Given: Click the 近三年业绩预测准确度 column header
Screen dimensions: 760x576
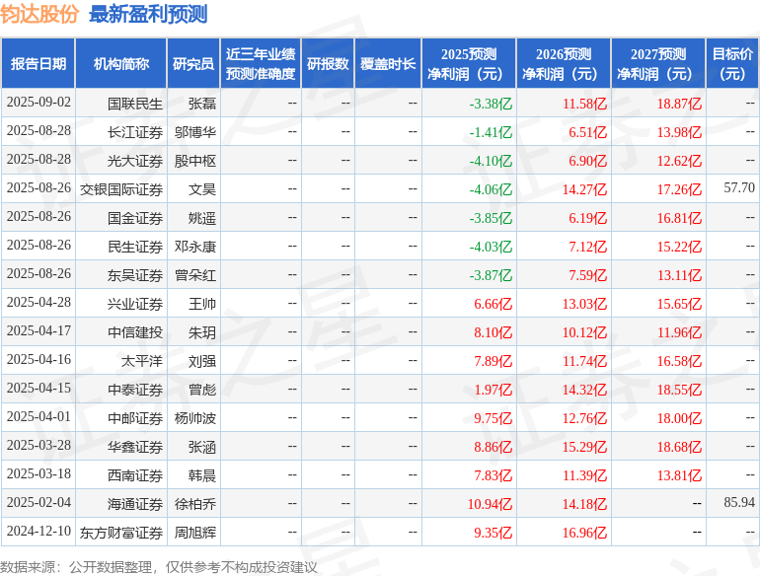Looking at the screenshot, I should pyautogui.click(x=261, y=63).
